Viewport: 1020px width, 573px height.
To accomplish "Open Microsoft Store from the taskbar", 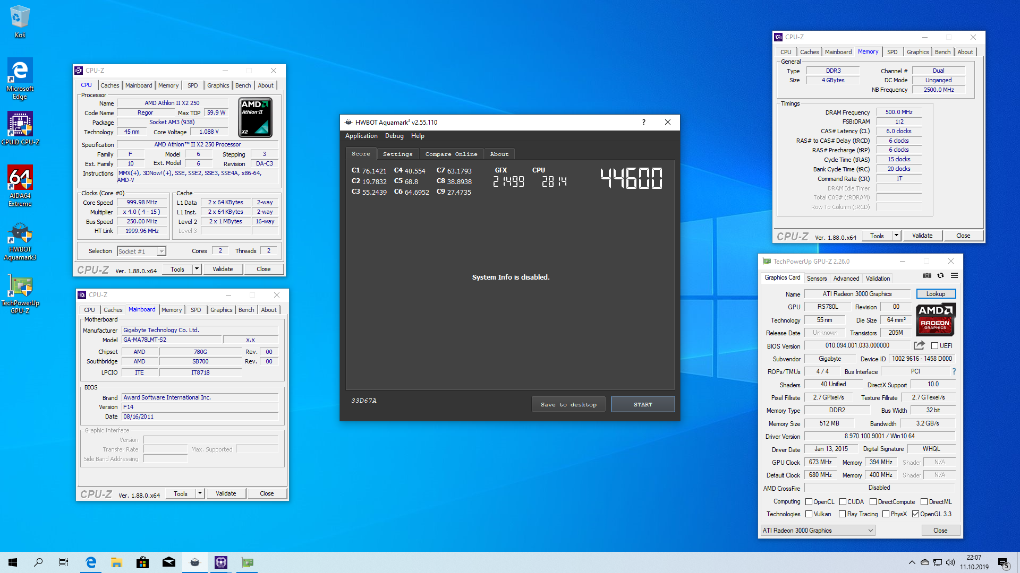I will [x=143, y=562].
